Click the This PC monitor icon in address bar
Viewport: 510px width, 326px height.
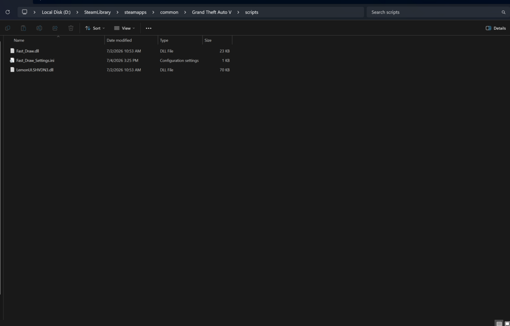click(x=24, y=12)
